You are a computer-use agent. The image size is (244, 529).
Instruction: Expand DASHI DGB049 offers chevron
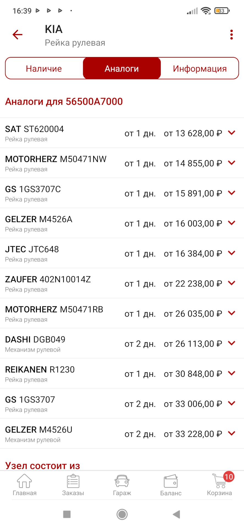[x=232, y=343]
